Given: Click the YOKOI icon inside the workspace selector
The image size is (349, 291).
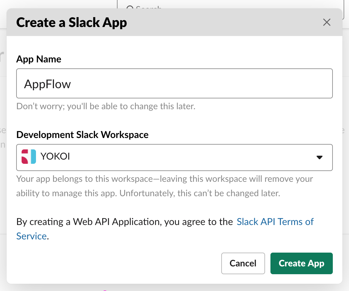Looking at the screenshot, I should click(x=28, y=156).
